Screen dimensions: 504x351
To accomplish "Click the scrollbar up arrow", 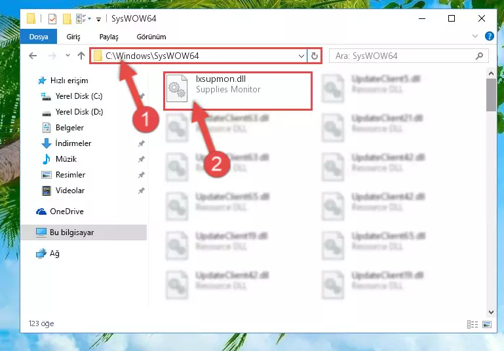I will click(x=491, y=73).
